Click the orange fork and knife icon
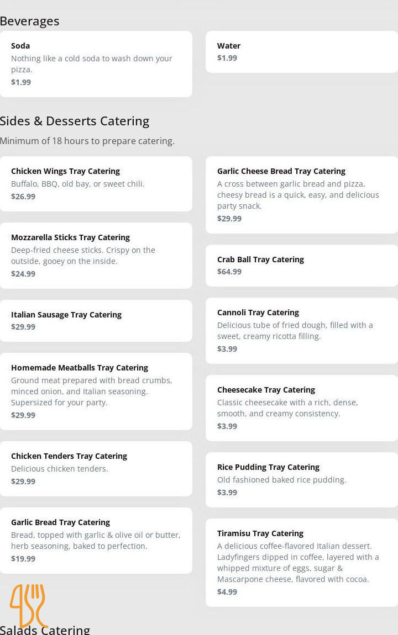The width and height of the screenshot is (398, 635). (x=27, y=605)
